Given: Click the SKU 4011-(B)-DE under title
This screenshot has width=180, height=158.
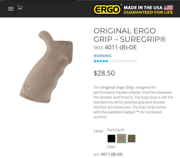Looking at the screenshot, I should click(115, 47).
